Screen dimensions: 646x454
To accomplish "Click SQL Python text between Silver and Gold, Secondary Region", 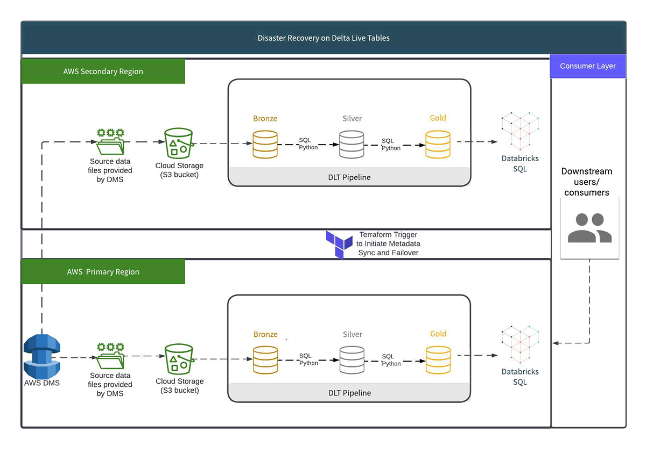I will 391,145.
